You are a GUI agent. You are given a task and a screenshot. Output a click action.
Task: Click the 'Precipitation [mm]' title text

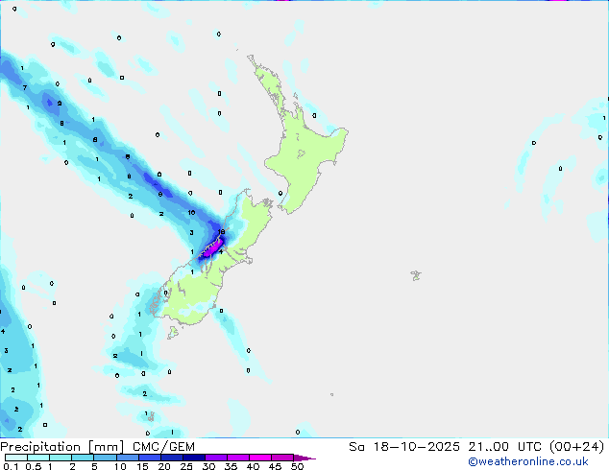click(x=62, y=447)
